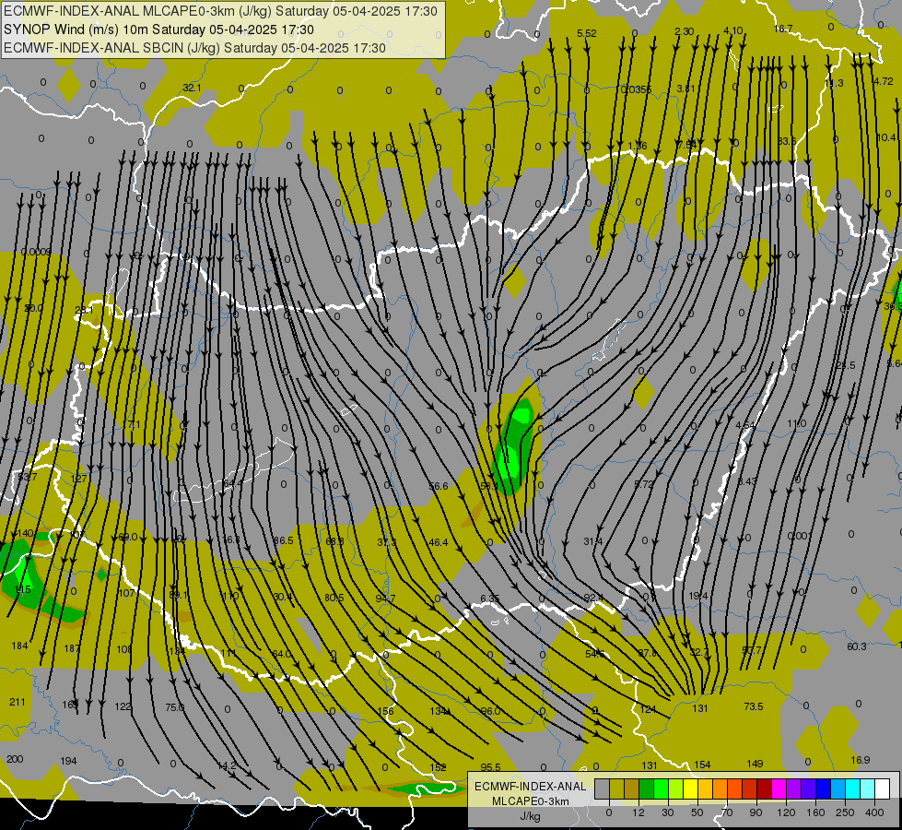Click the cyan legend swatch after 250
902x830 pixels.
click(x=852, y=788)
